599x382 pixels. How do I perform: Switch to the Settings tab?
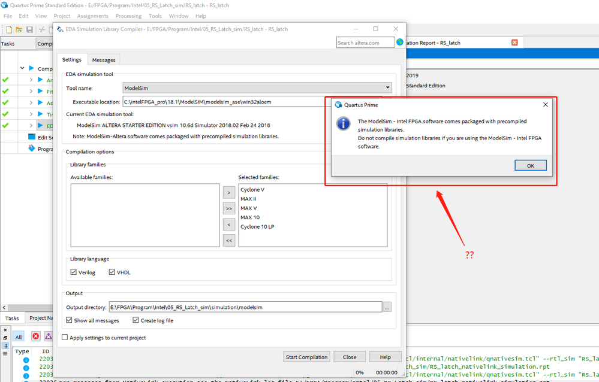(72, 59)
